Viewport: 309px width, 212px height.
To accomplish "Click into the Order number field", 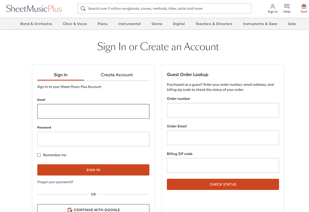I will (x=223, y=110).
